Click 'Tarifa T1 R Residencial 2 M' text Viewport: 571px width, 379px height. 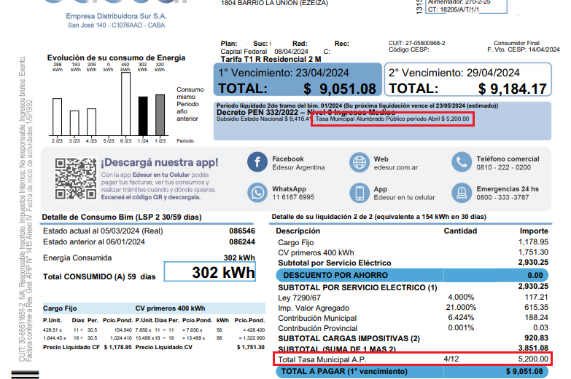pyautogui.click(x=271, y=59)
